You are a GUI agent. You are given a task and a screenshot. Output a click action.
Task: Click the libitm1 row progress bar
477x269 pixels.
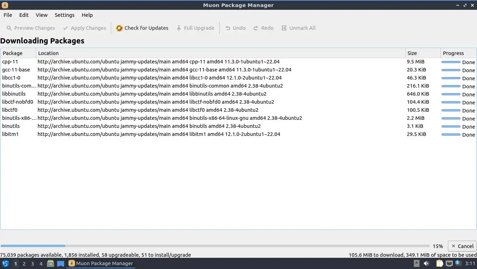(x=451, y=134)
